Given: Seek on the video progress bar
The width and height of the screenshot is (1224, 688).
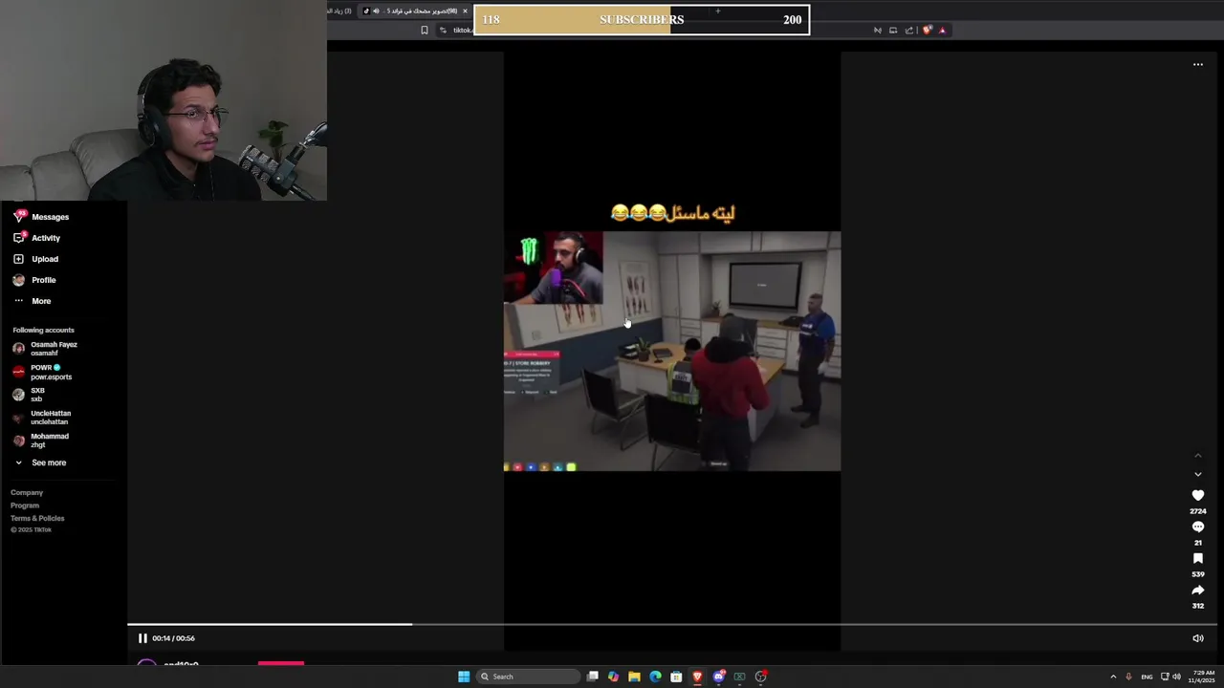Looking at the screenshot, I should [671, 625].
